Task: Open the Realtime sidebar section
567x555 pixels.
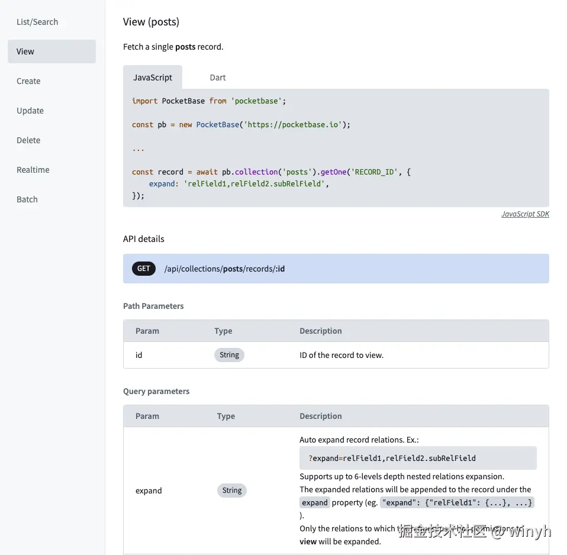Action: [33, 170]
